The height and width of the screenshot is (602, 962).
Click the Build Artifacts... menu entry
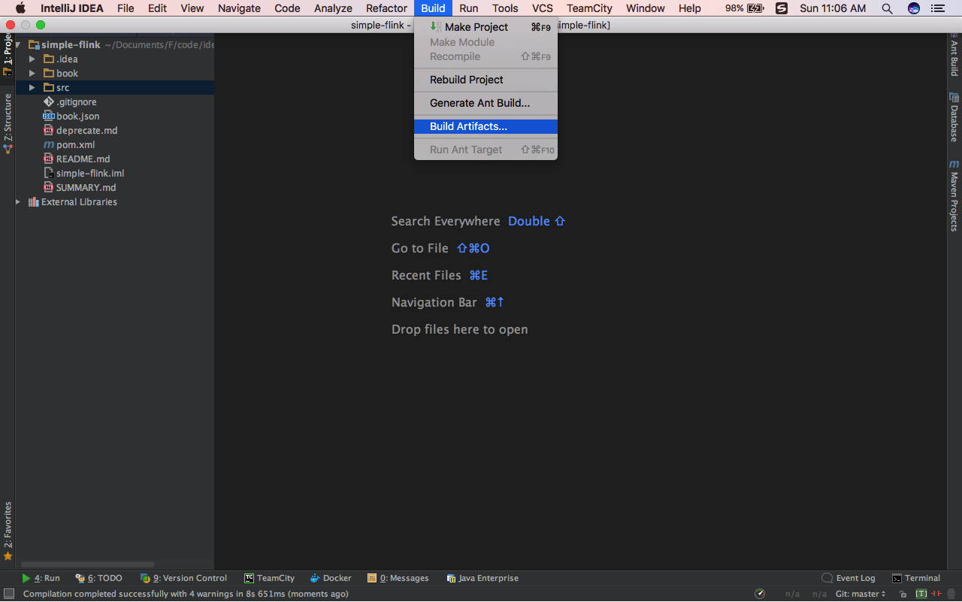point(467,126)
